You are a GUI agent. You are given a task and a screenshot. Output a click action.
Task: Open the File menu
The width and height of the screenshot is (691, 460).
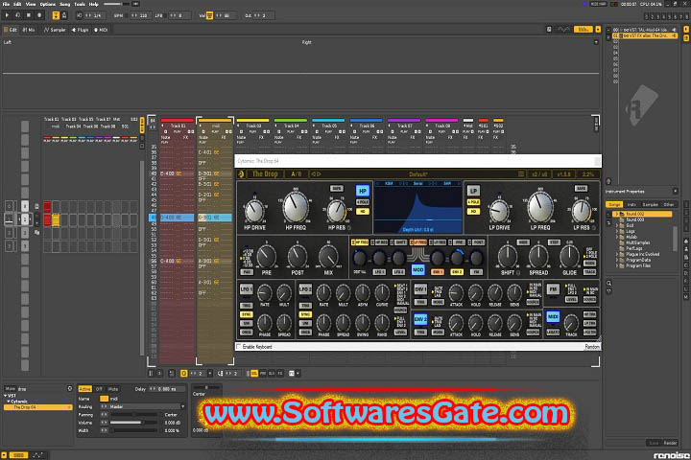tap(6, 4)
